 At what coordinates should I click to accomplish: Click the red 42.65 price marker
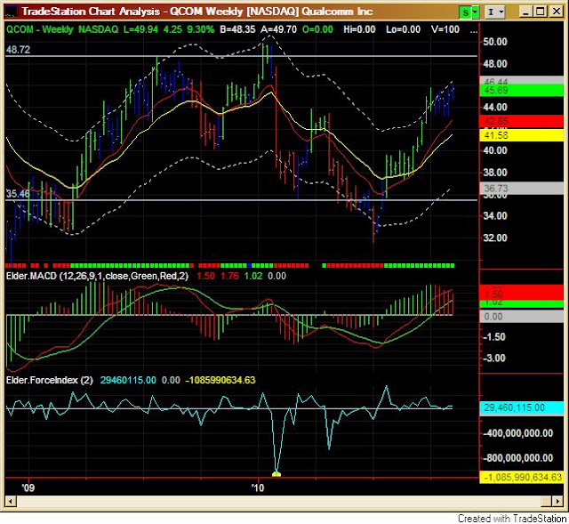click(522, 121)
